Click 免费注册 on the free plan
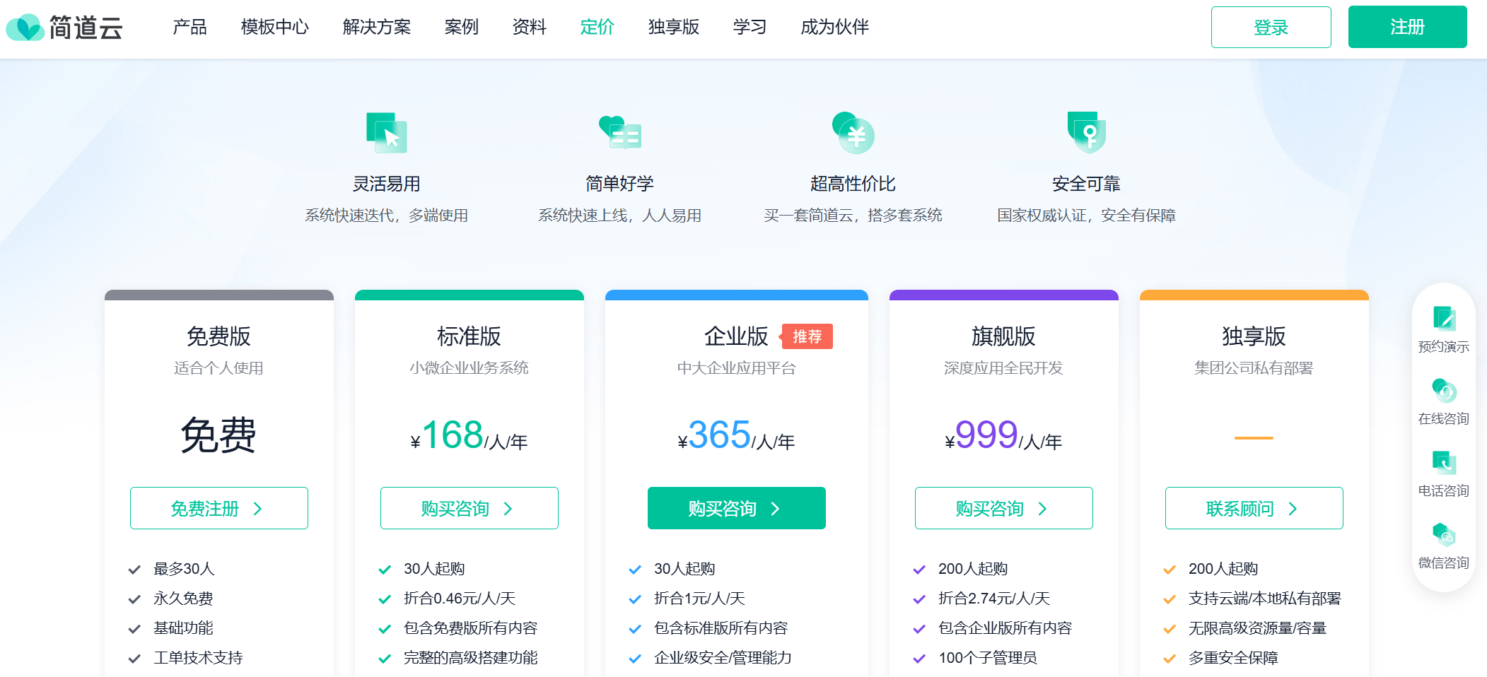 click(218, 508)
